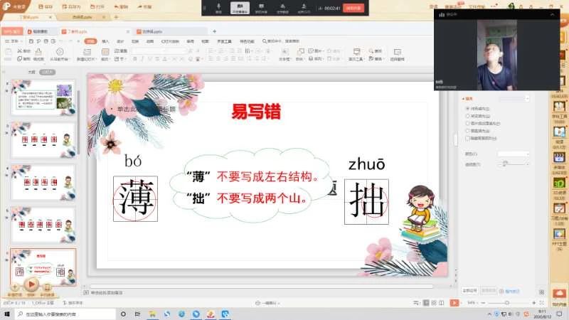Click the orange play slideshow button
569x320 pixels.
tap(31, 283)
